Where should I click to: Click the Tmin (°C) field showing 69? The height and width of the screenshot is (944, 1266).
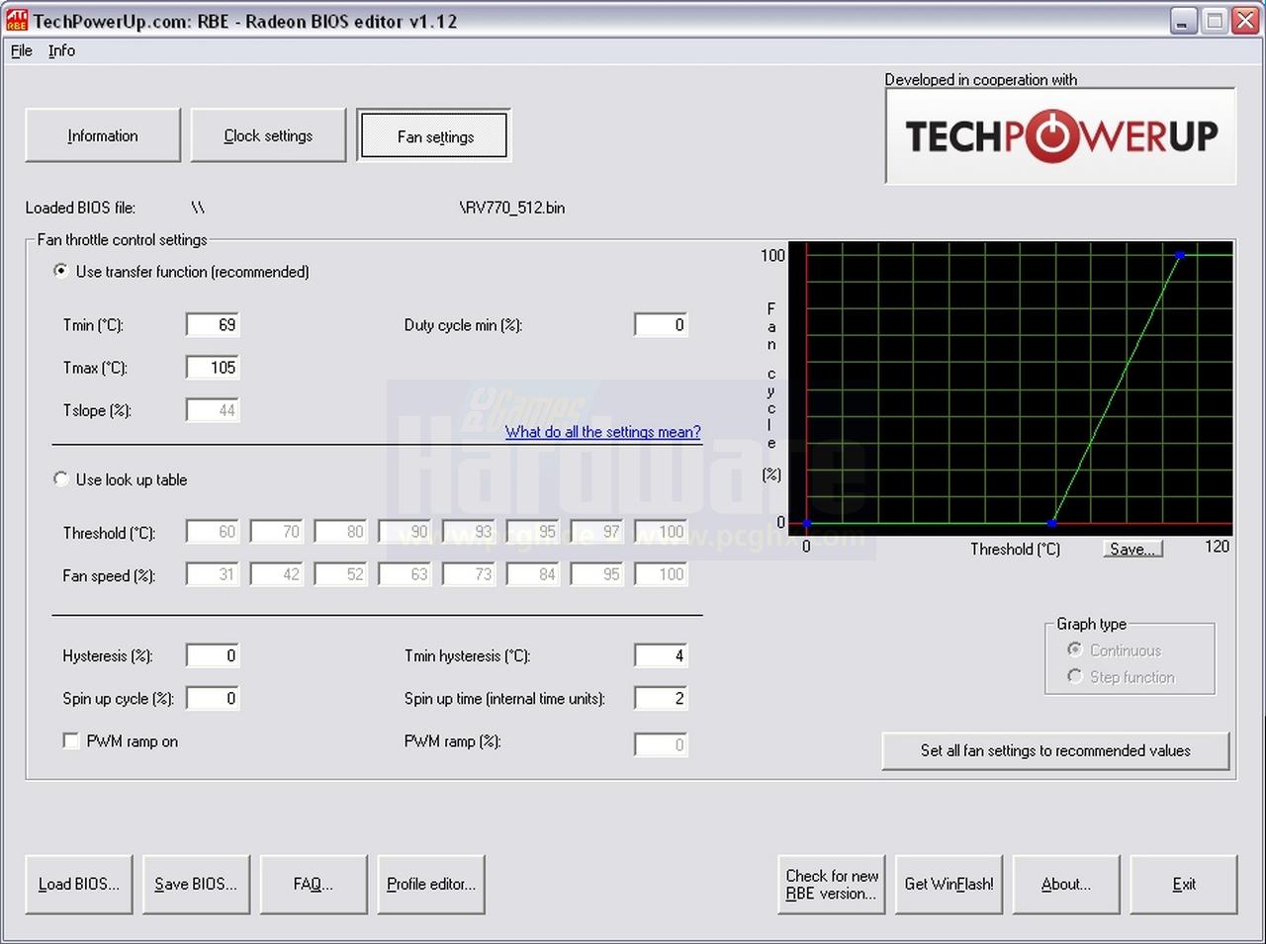(x=213, y=324)
